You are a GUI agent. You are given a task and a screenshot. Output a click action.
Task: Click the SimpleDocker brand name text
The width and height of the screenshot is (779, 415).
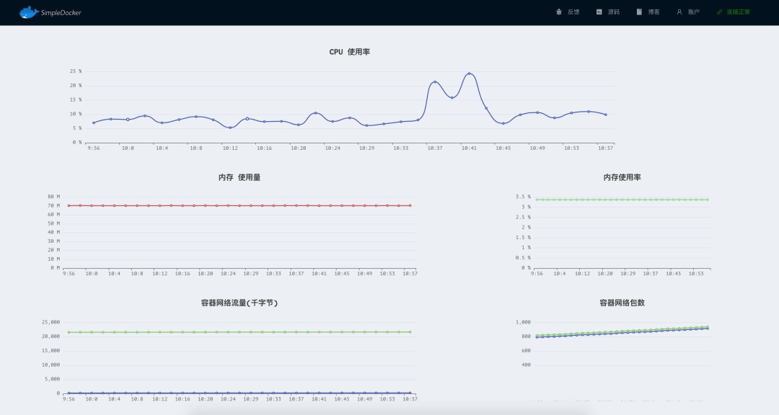pos(61,12)
